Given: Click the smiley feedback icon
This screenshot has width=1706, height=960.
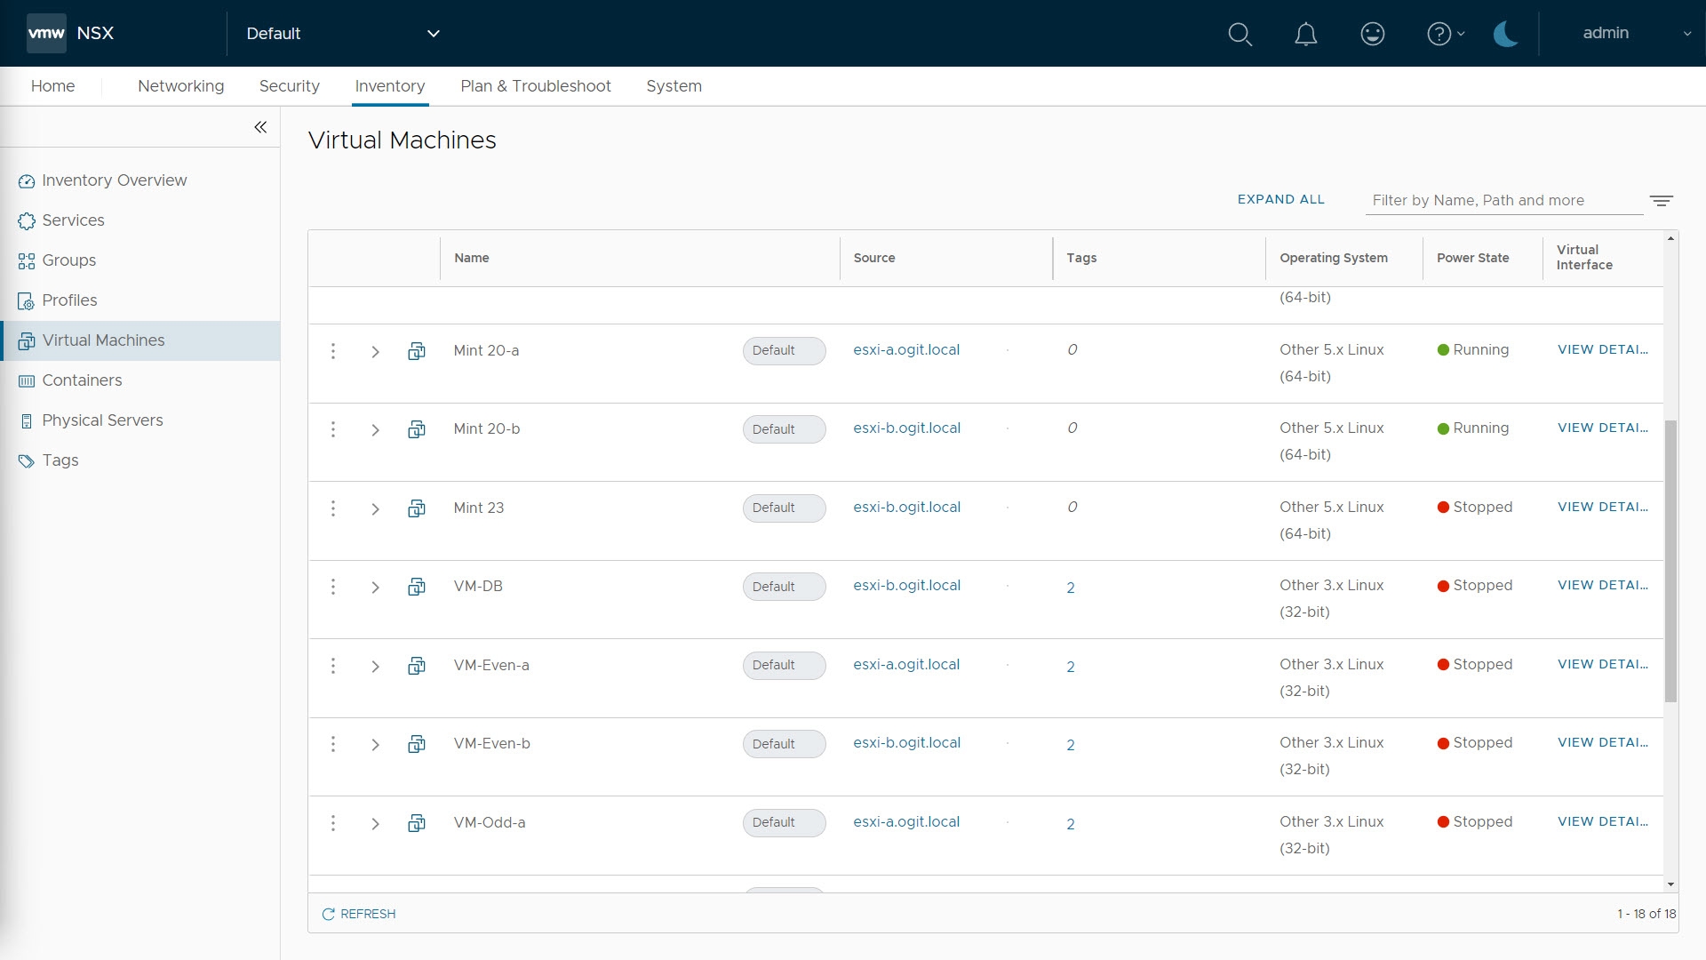Looking at the screenshot, I should (x=1372, y=34).
